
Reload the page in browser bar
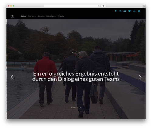tap(99, 6)
